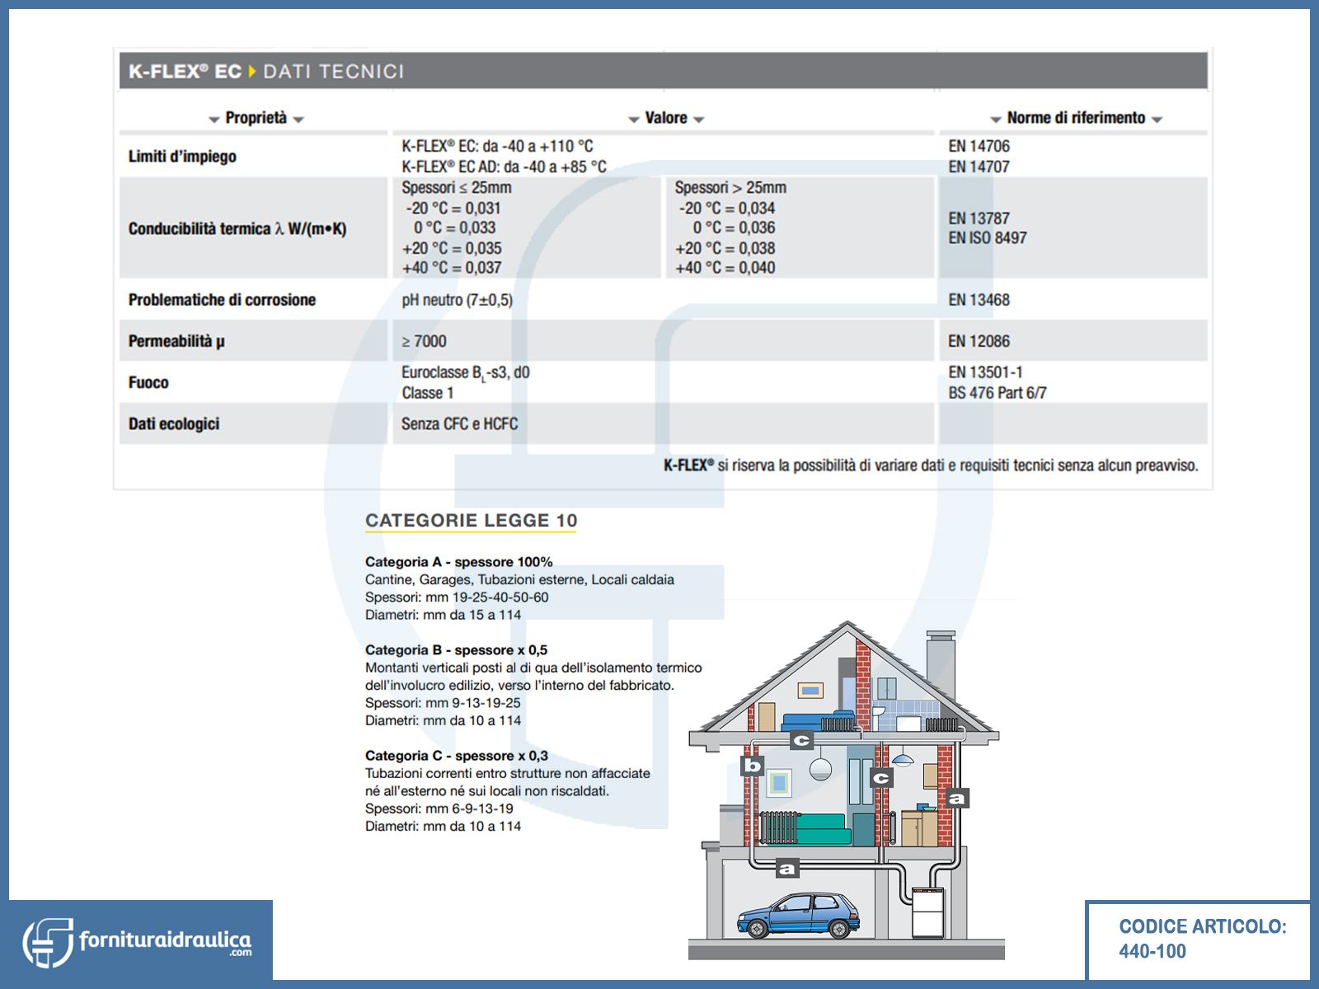This screenshot has height=989, width=1319.
Task: Select the 'a' label on the garage ceiling pipe
Action: coord(787,868)
